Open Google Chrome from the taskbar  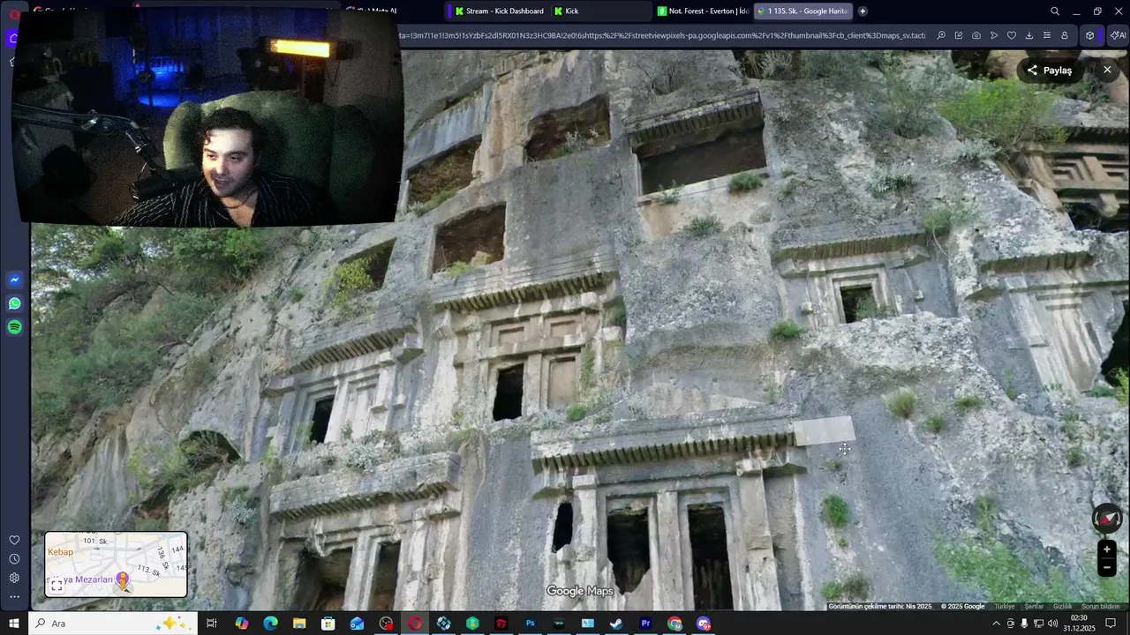click(x=674, y=624)
